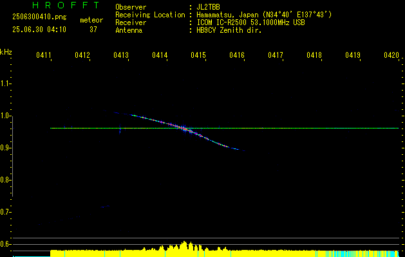Click the 0414 time marker
The height and width of the screenshot is (257, 405).
(160, 55)
